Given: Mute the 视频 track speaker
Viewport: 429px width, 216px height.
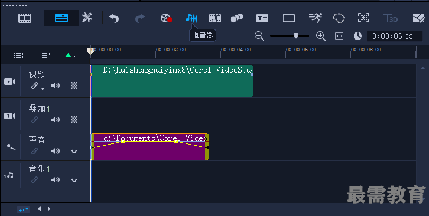Looking at the screenshot, I should (55, 86).
